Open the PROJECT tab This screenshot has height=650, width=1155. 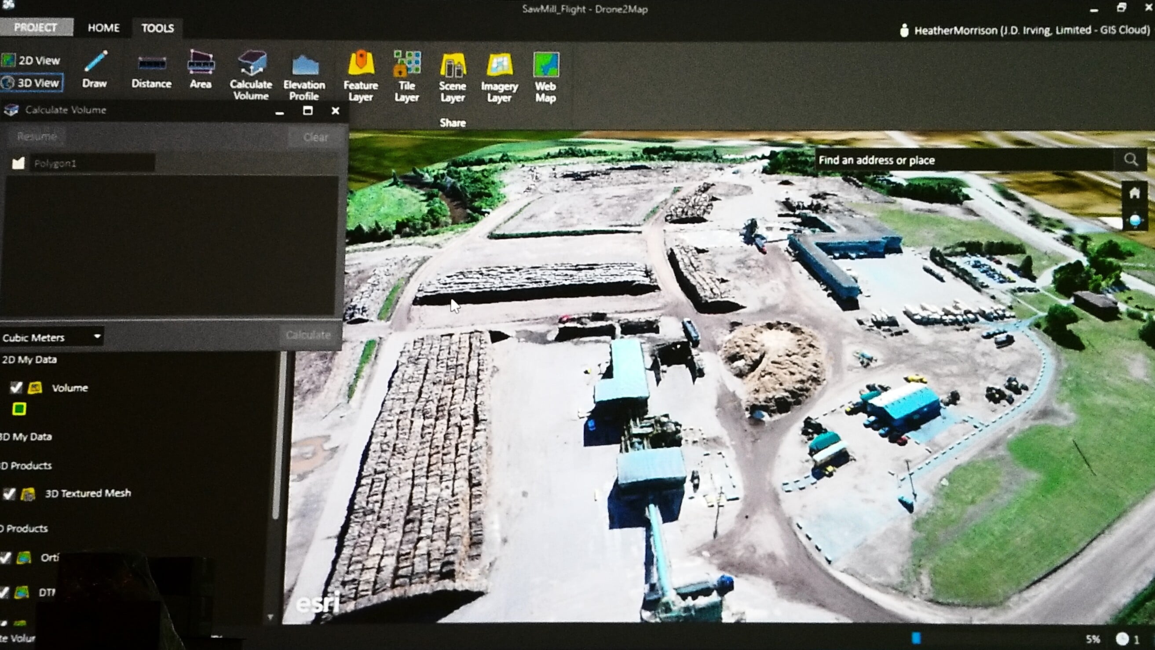[x=36, y=27]
